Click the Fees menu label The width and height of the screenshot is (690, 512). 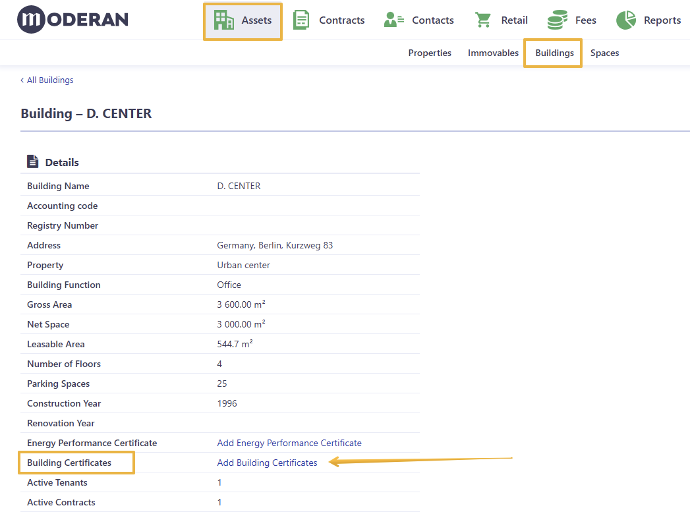click(x=586, y=20)
